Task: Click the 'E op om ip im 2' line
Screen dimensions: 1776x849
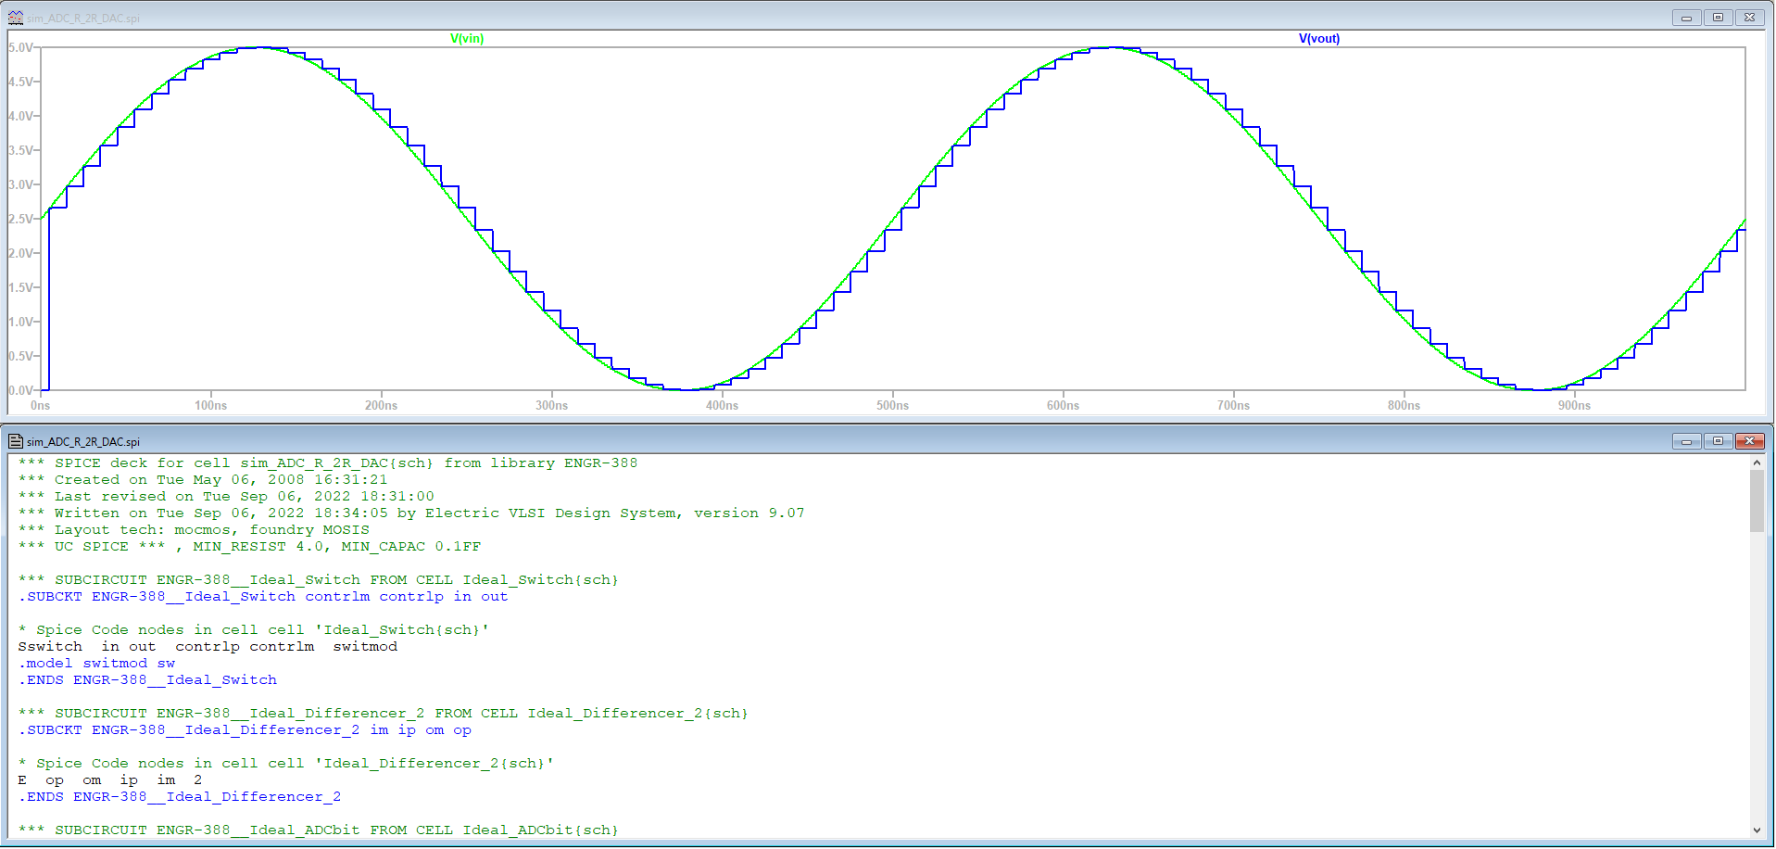Action: pyautogui.click(x=110, y=780)
